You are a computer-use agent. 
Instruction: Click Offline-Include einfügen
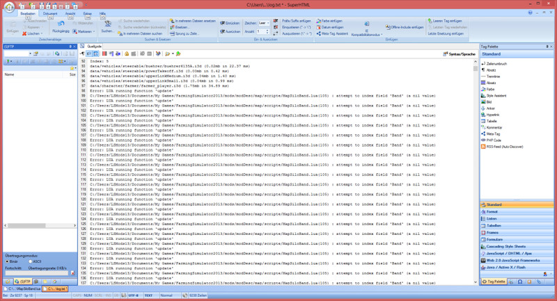click(405, 27)
